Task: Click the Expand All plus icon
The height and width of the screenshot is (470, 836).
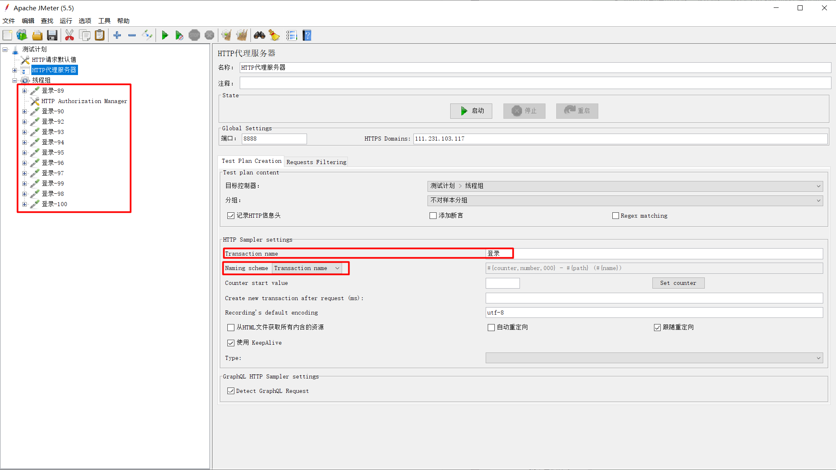Action: (x=117, y=35)
